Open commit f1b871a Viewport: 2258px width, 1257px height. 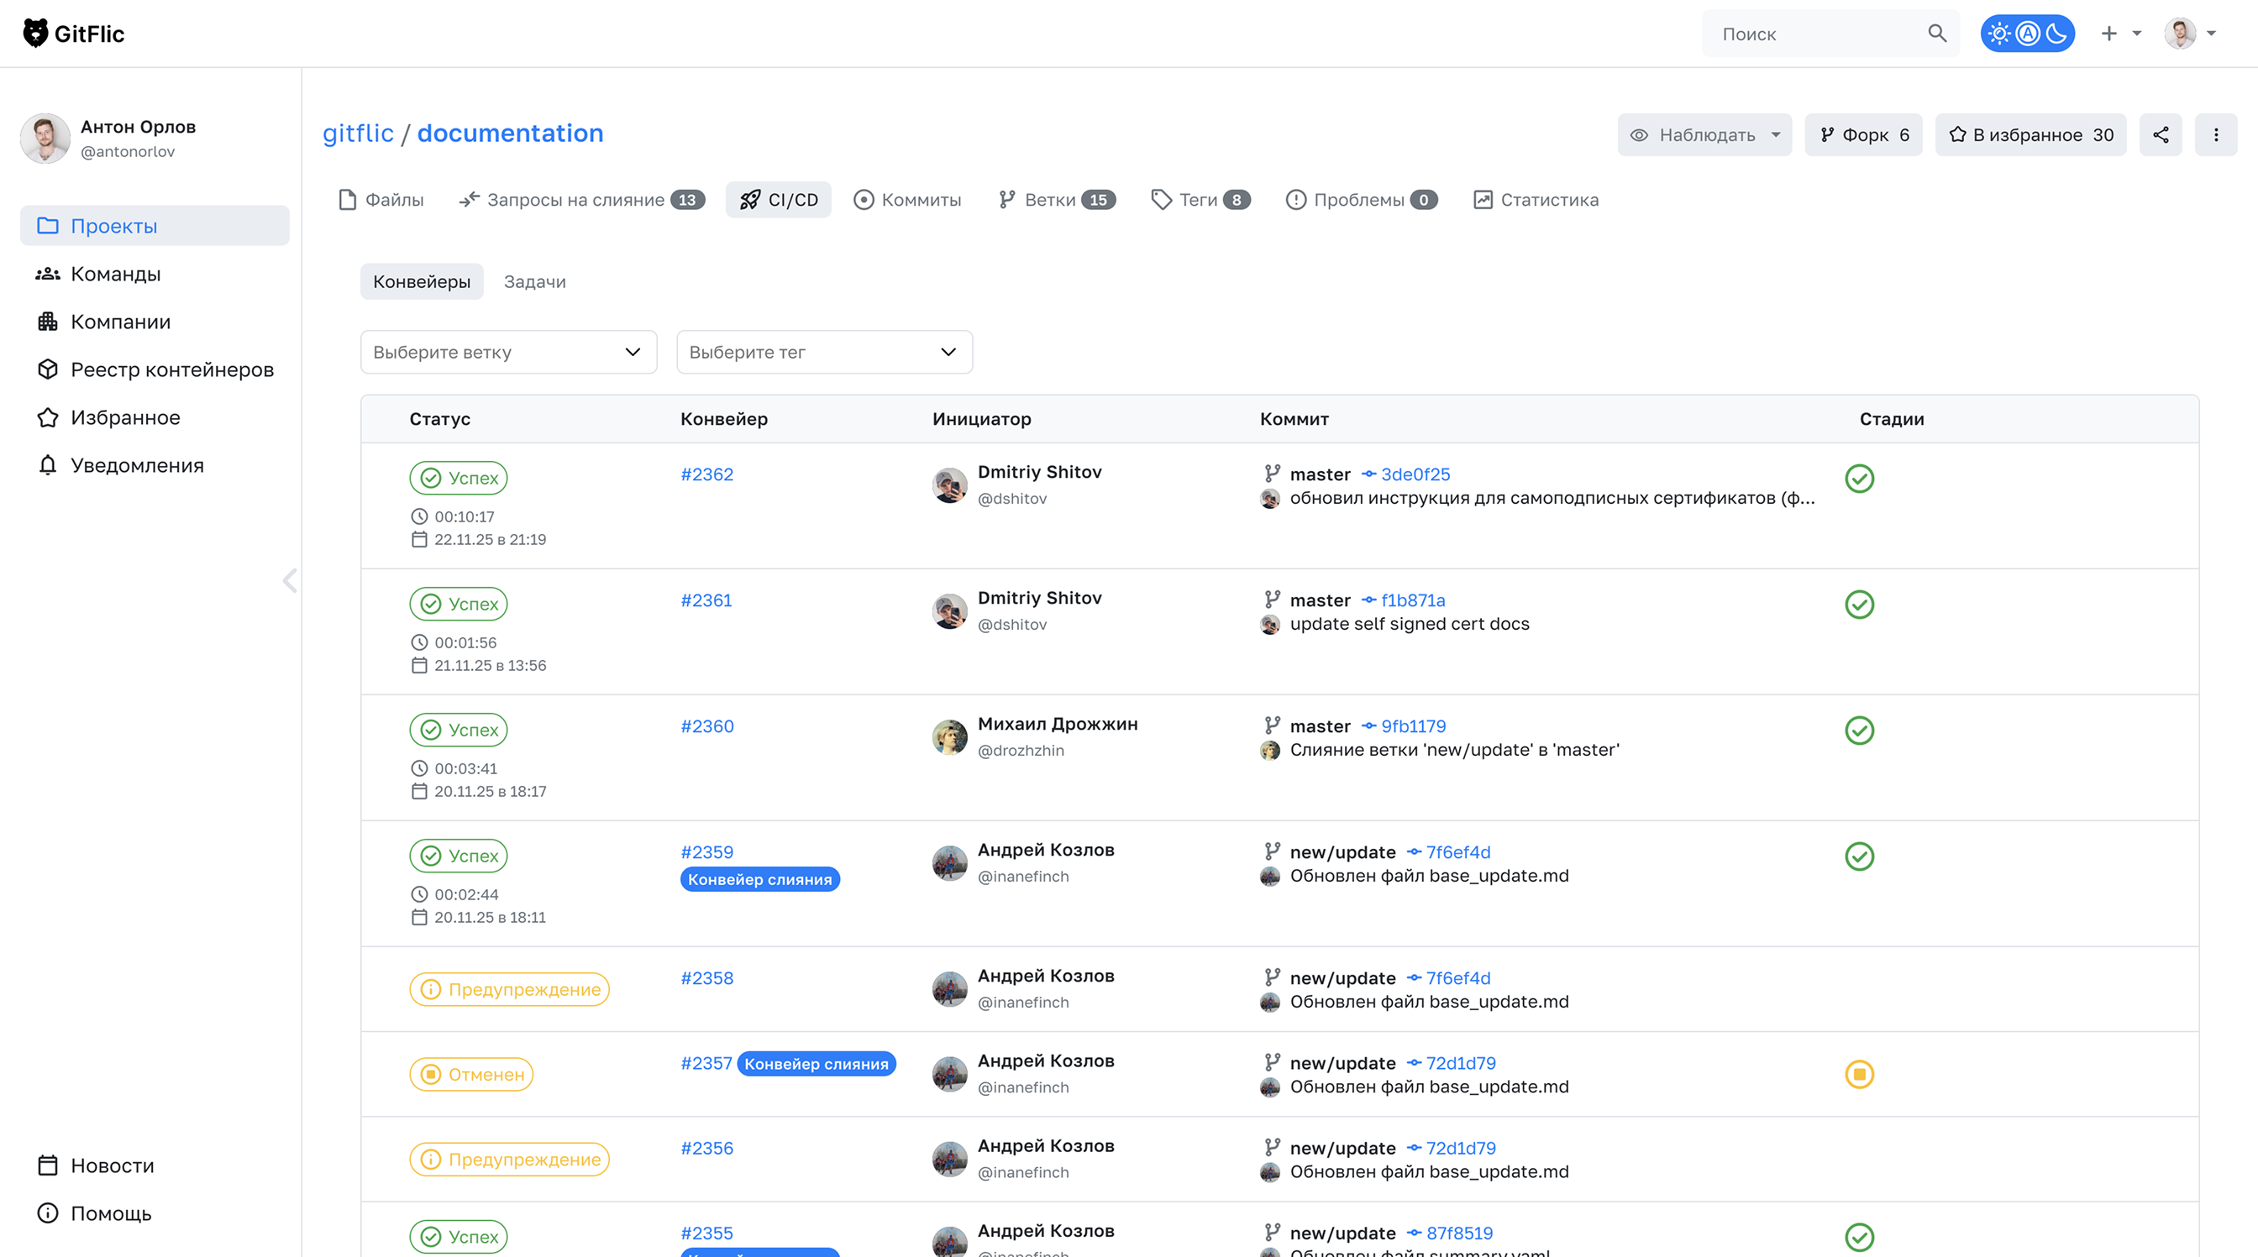pos(1413,600)
